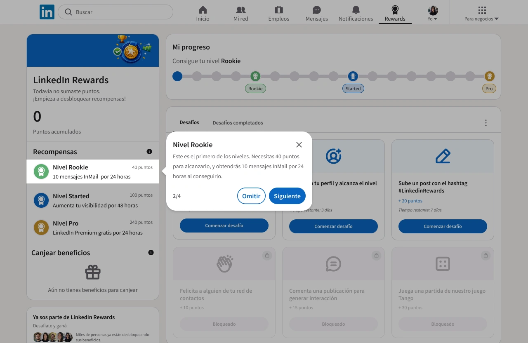Click the + 15 puntos text

tap(301, 308)
